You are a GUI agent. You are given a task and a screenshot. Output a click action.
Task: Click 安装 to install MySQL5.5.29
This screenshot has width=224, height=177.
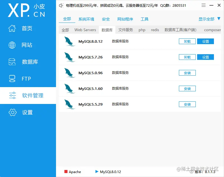pyautogui.click(x=187, y=104)
